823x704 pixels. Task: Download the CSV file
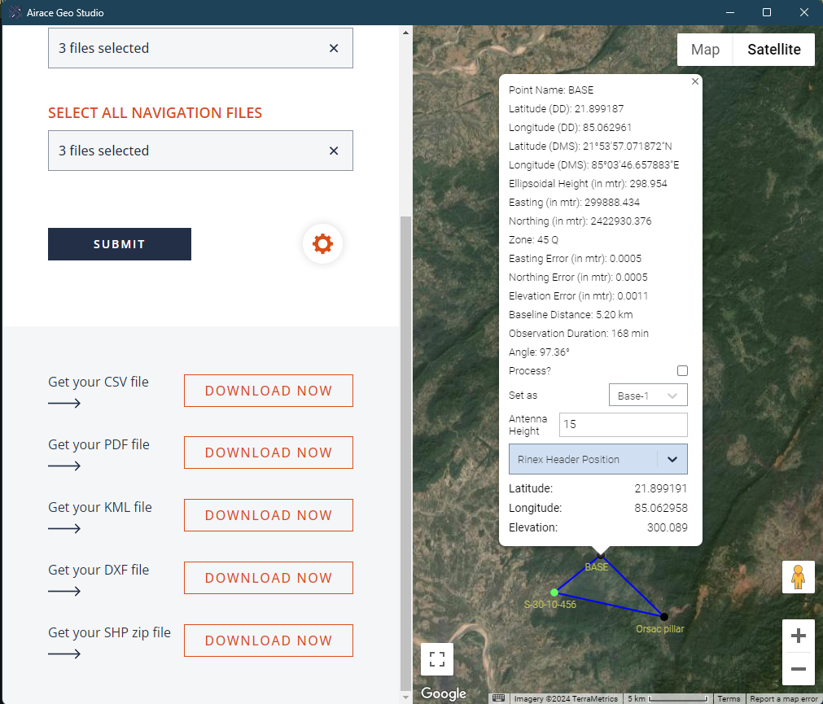pos(269,391)
